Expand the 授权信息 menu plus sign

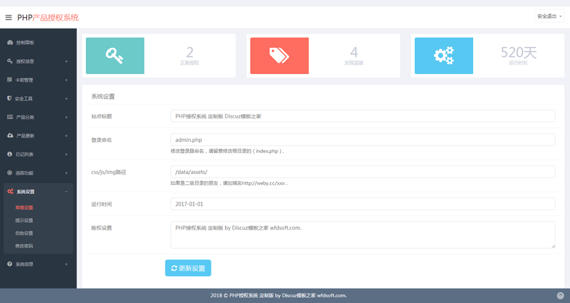click(66, 61)
